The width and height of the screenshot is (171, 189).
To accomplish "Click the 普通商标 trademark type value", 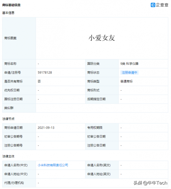I will click(127, 81).
